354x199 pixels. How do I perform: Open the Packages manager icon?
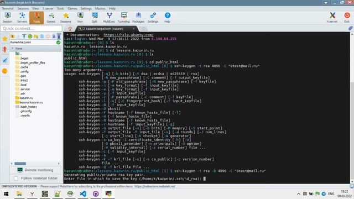pos(138,18)
